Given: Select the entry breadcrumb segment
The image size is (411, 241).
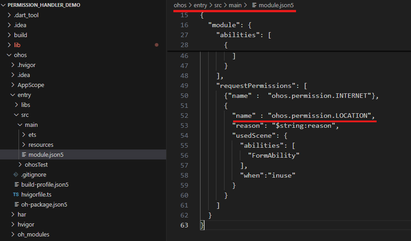Looking at the screenshot, I should (x=200, y=5).
